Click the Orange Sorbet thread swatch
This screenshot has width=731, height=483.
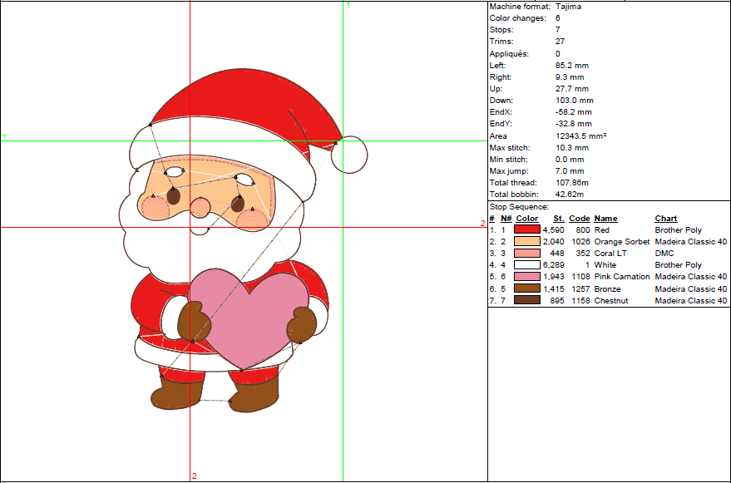(x=526, y=241)
